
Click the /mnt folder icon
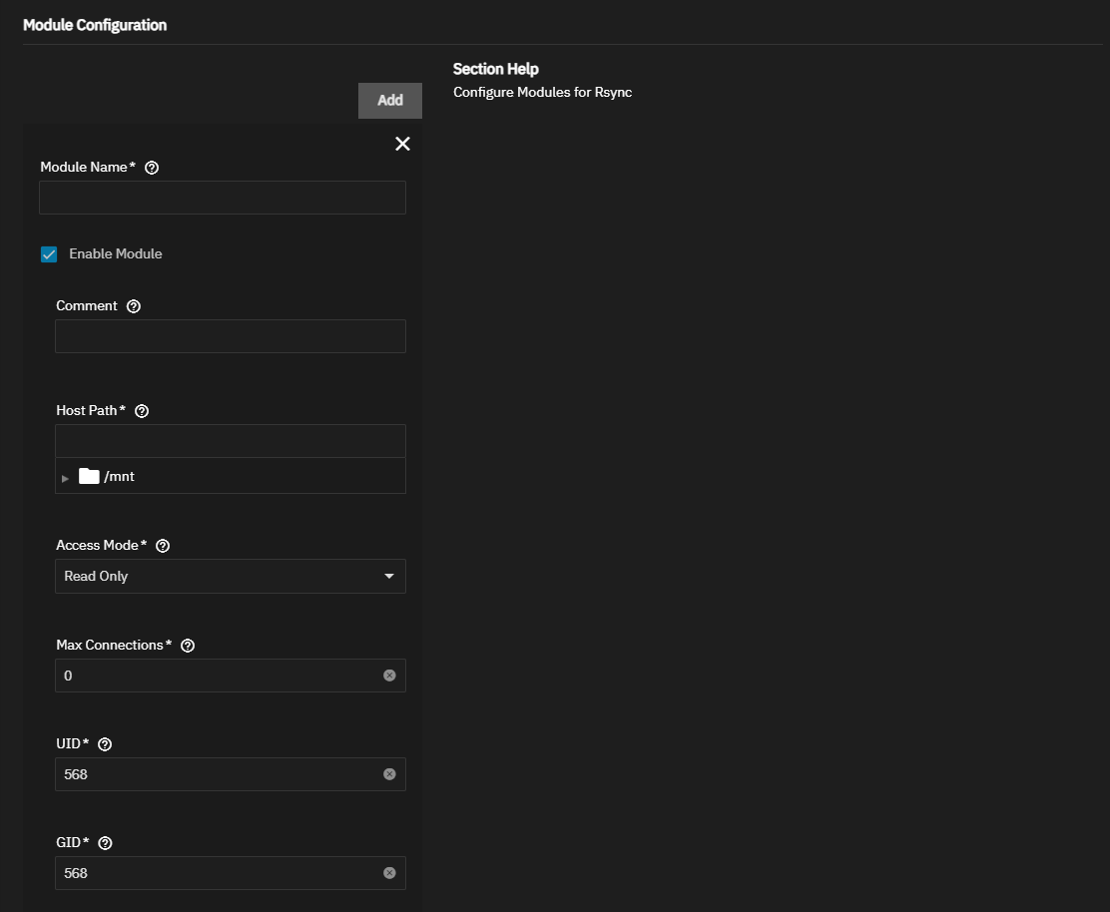[x=89, y=476]
